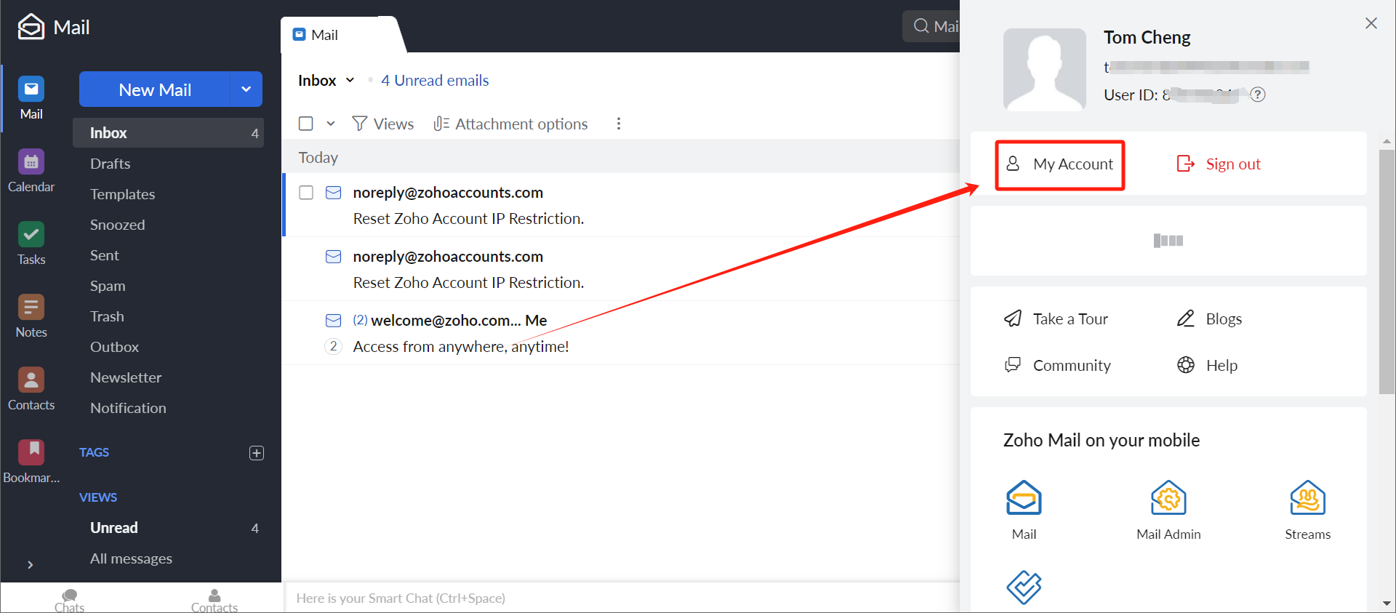Click the mail search box
Viewport: 1396px width, 613px height.
[x=931, y=26]
